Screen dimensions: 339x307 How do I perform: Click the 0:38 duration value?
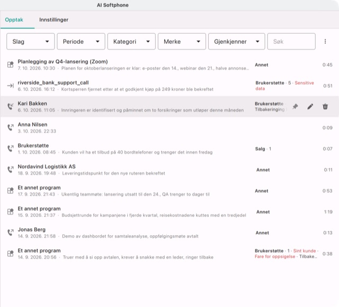(327, 254)
